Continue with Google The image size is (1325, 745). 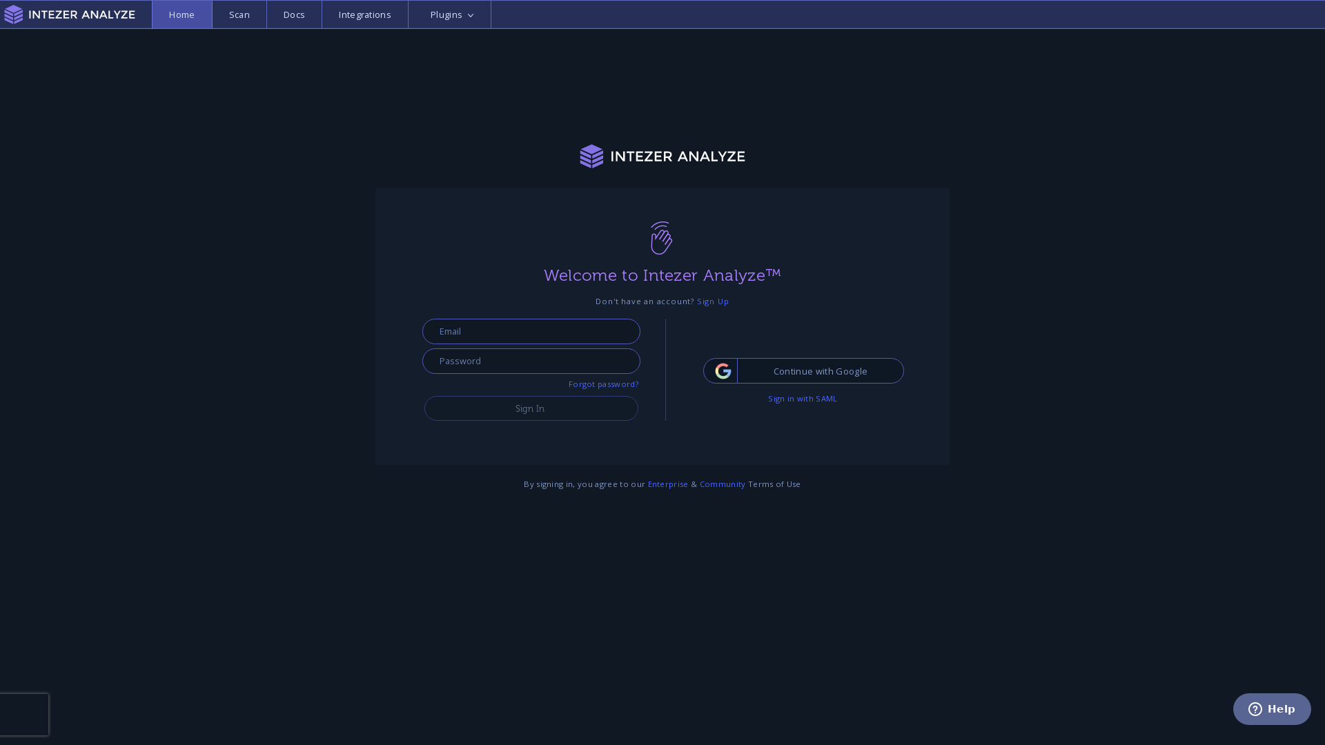(820, 370)
